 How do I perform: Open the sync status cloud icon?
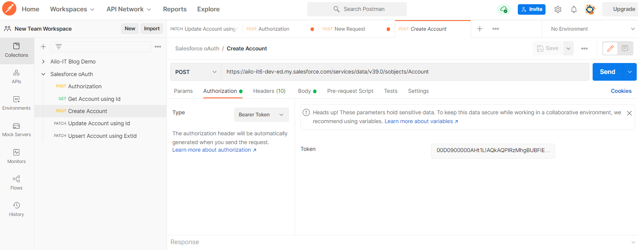point(504,9)
